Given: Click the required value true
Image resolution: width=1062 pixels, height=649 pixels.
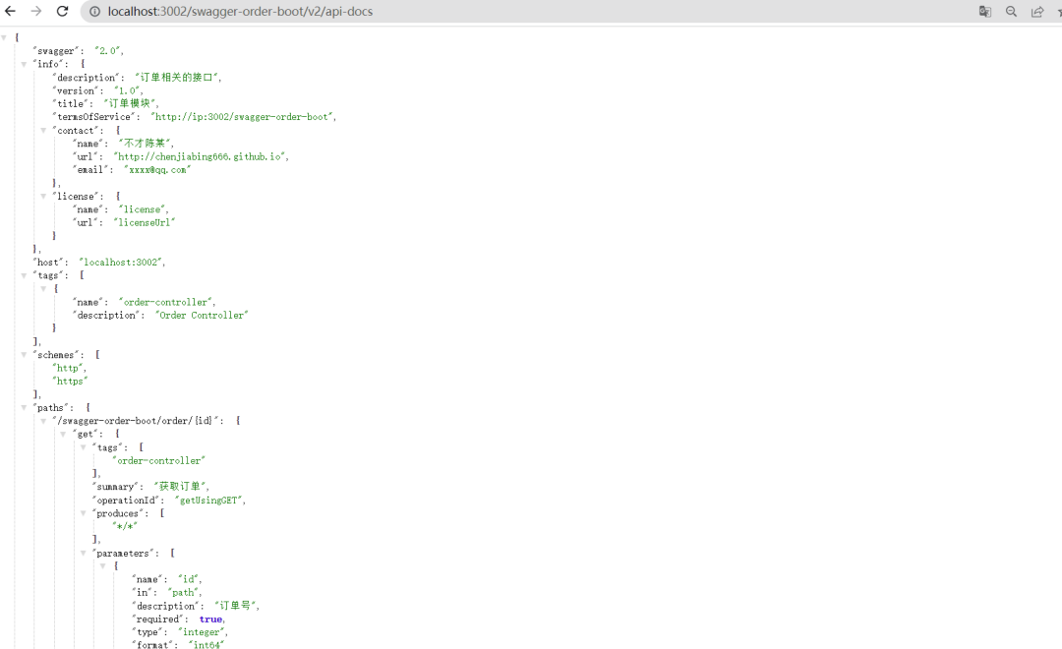Looking at the screenshot, I should click(x=210, y=619).
